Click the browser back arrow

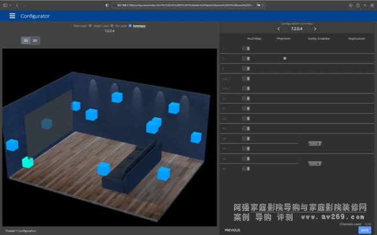click(17, 5)
